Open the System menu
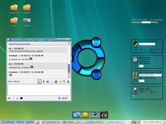Image resolution: width=166 pixels, height=124 pixels. pyautogui.click(x=30, y=122)
